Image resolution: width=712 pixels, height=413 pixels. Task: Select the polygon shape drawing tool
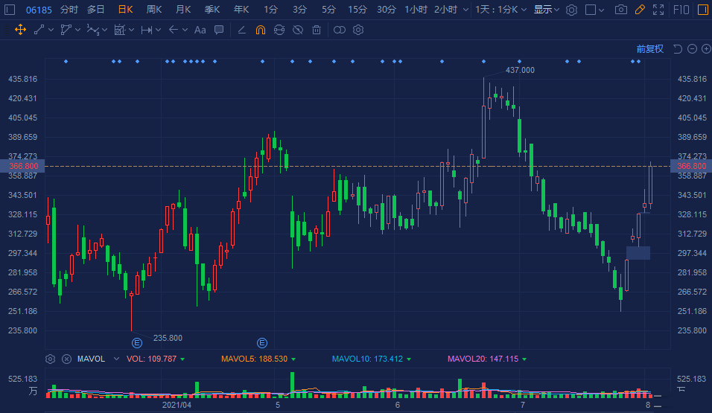(x=66, y=30)
